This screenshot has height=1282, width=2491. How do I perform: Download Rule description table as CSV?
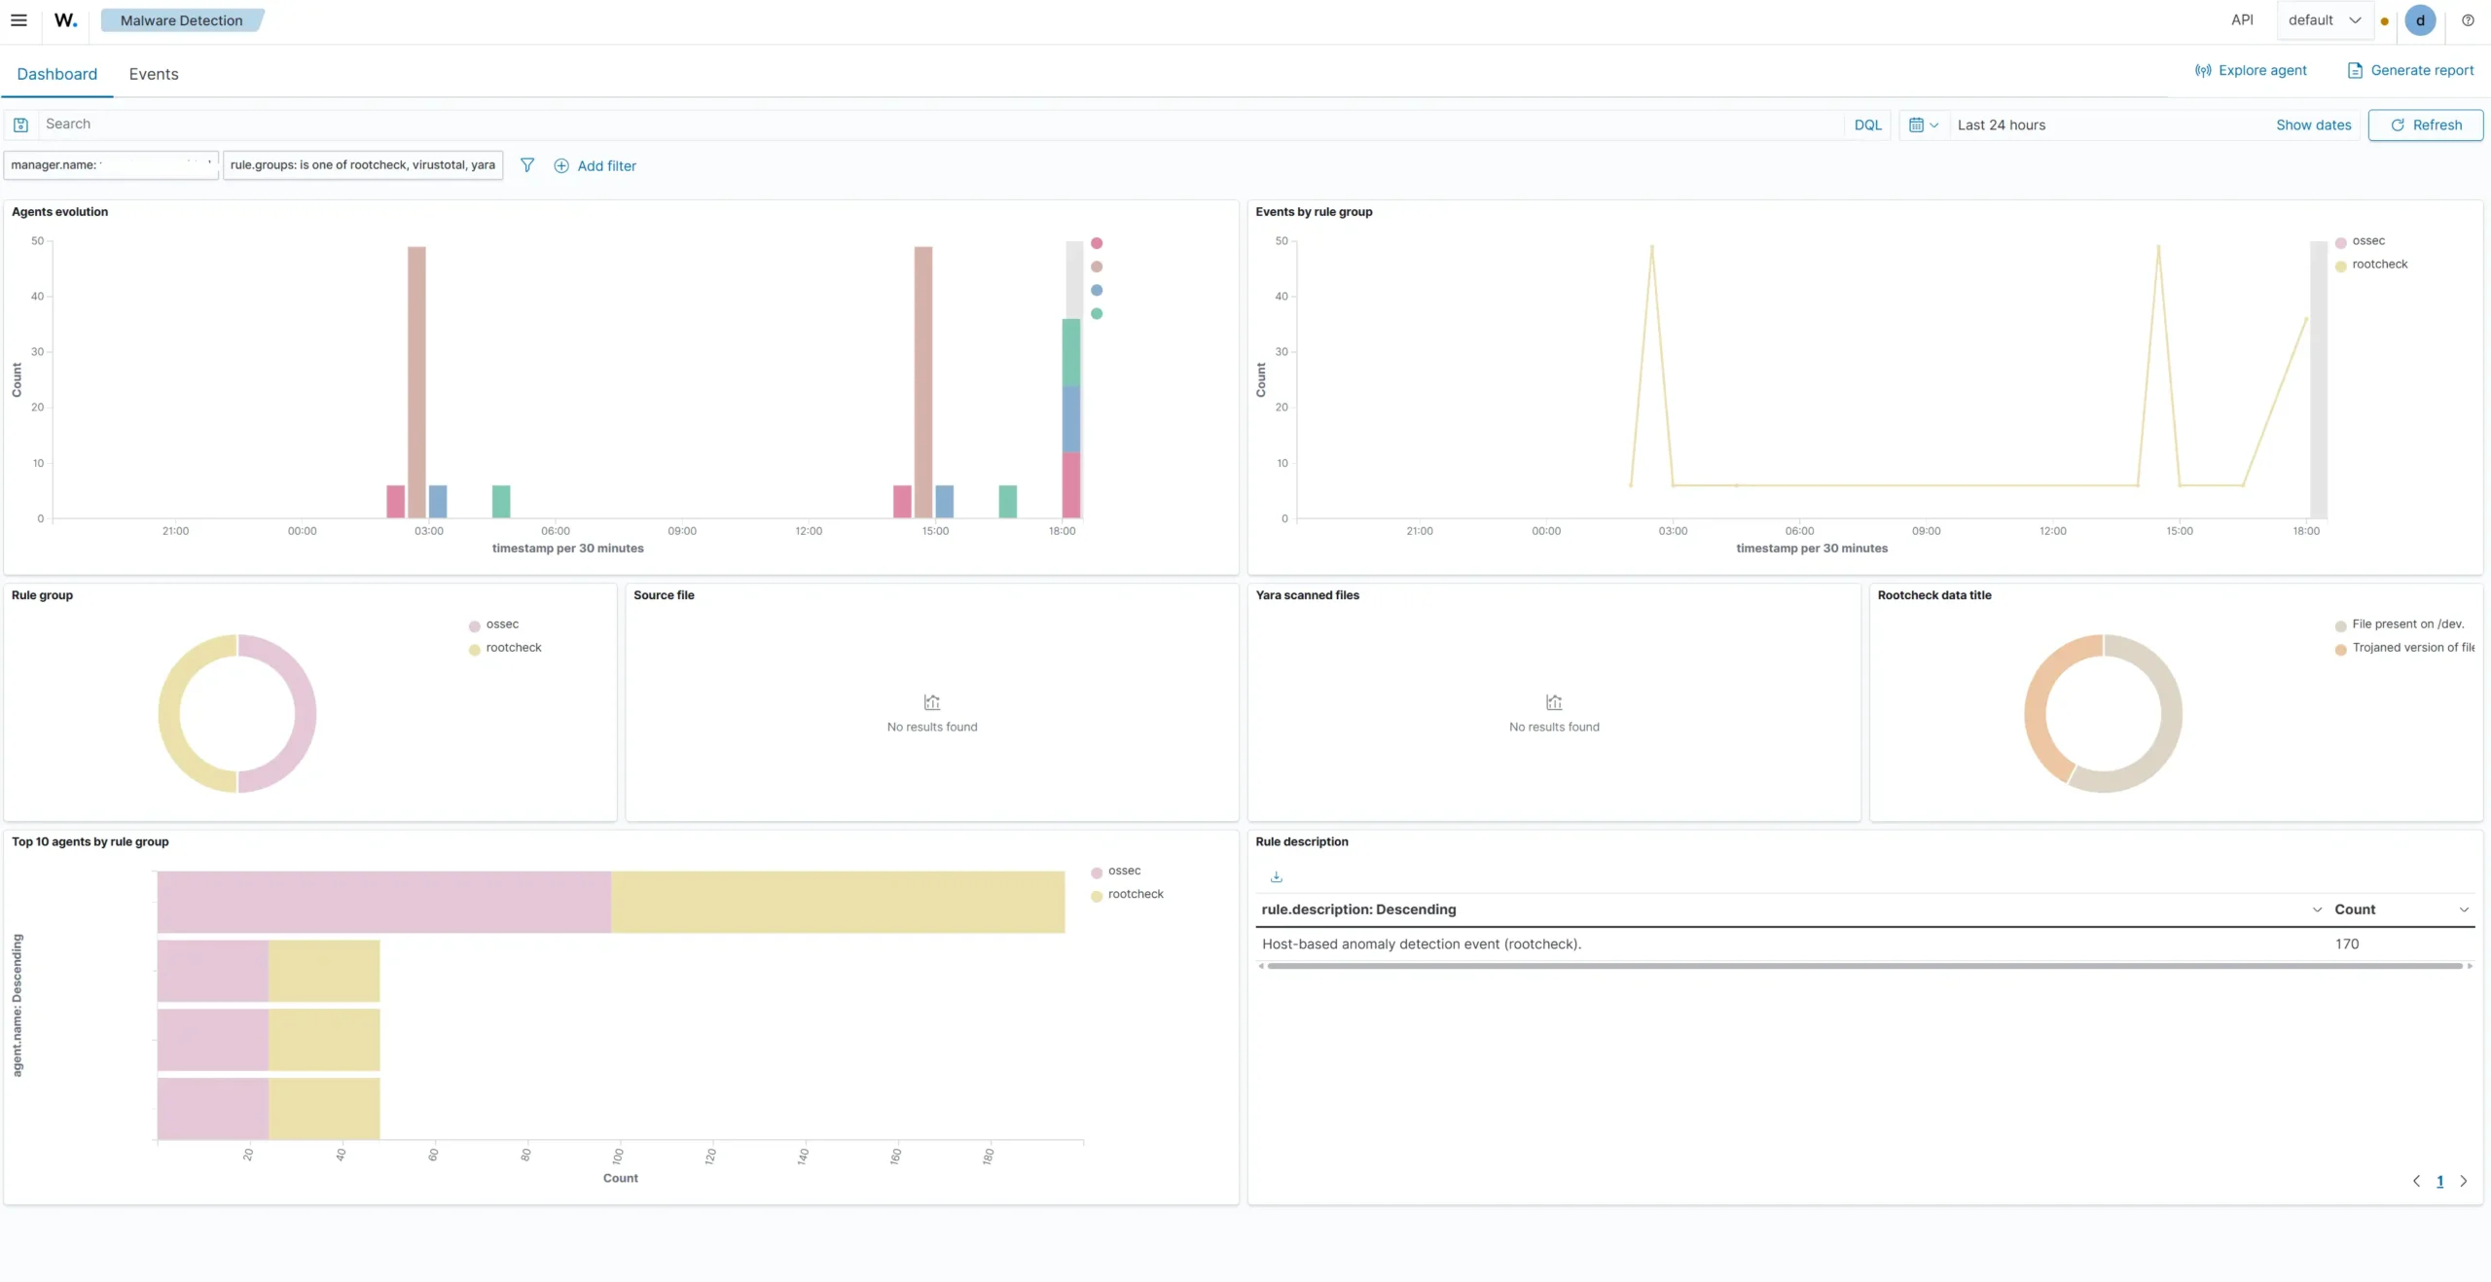1277,877
